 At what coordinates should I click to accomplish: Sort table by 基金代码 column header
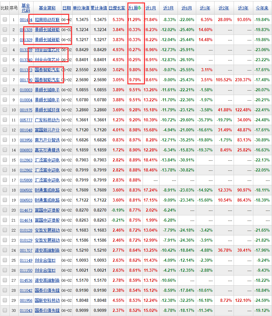tap(26, 8)
